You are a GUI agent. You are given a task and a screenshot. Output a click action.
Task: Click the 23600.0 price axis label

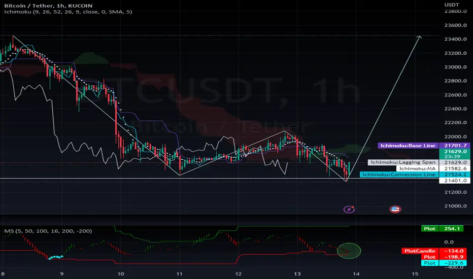pos(456,25)
